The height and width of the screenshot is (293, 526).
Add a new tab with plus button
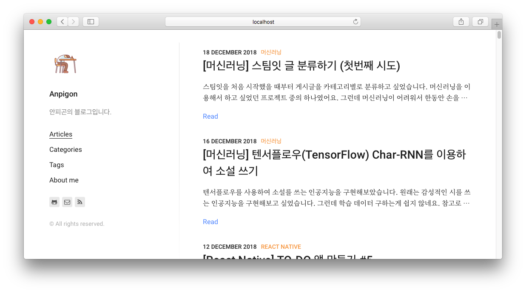pos(497,24)
